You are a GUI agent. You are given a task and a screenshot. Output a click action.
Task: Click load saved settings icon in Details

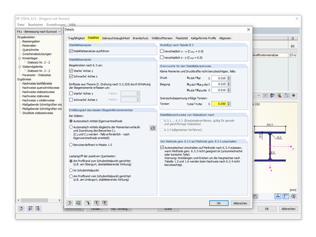pyautogui.click(x=96, y=203)
